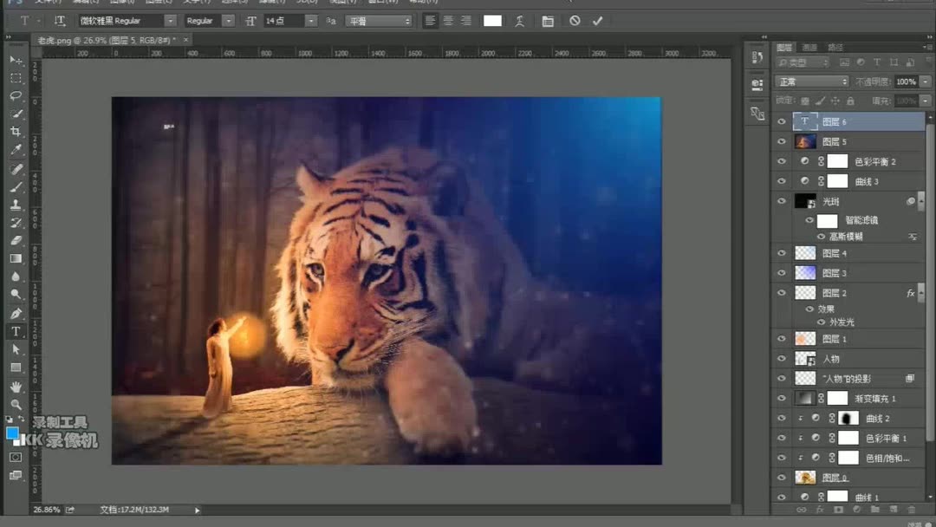The width and height of the screenshot is (936, 527).
Task: Select the Lasso tool
Action: coord(16,95)
